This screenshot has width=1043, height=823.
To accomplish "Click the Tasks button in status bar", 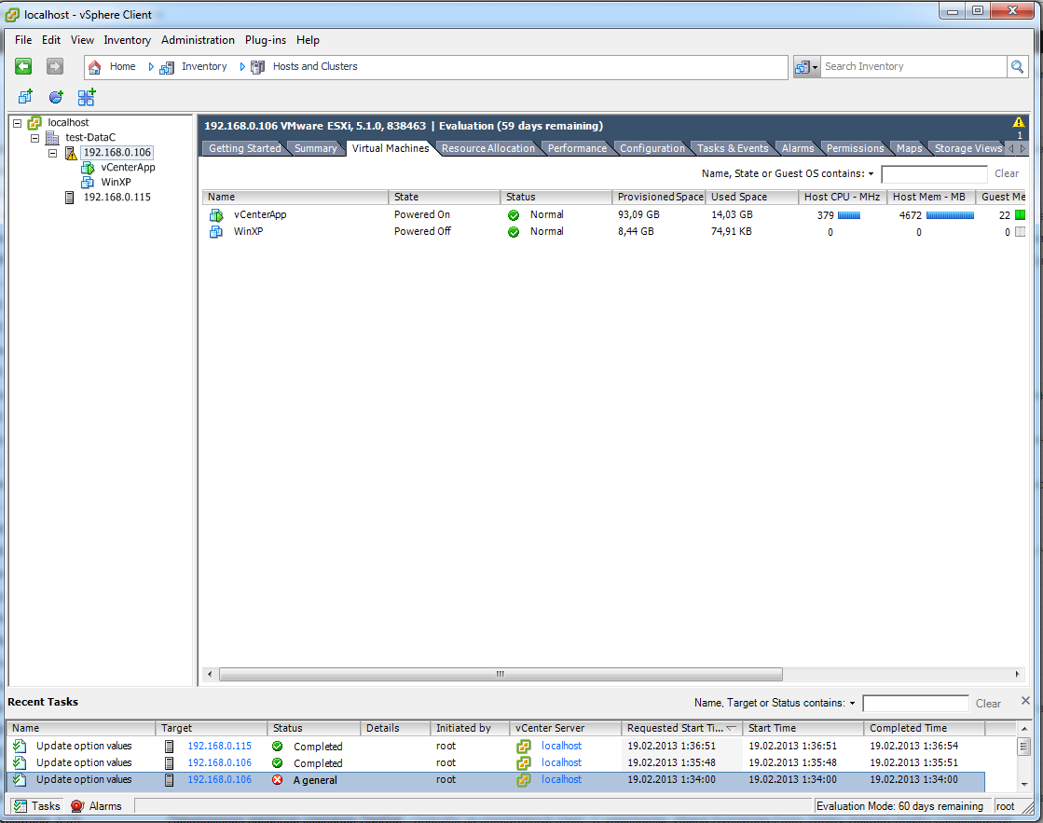I will (x=37, y=805).
